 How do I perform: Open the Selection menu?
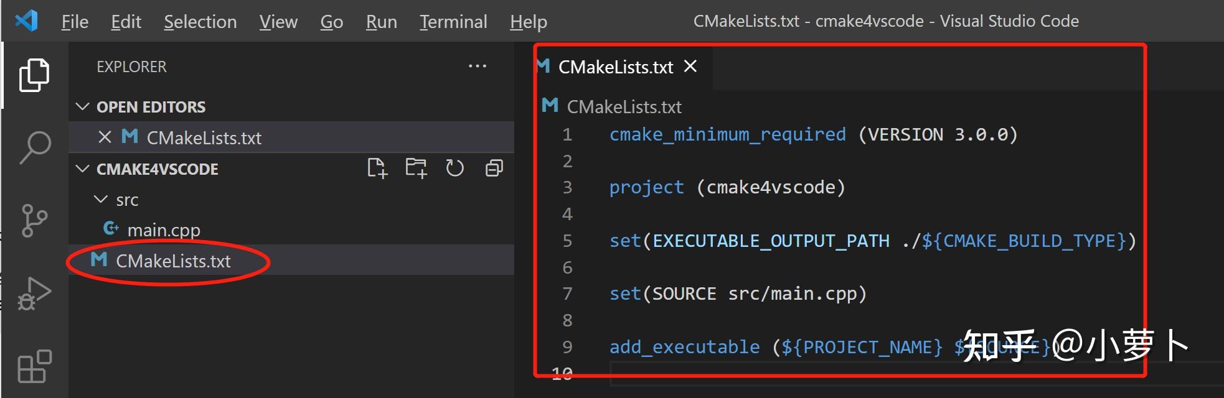[x=200, y=22]
